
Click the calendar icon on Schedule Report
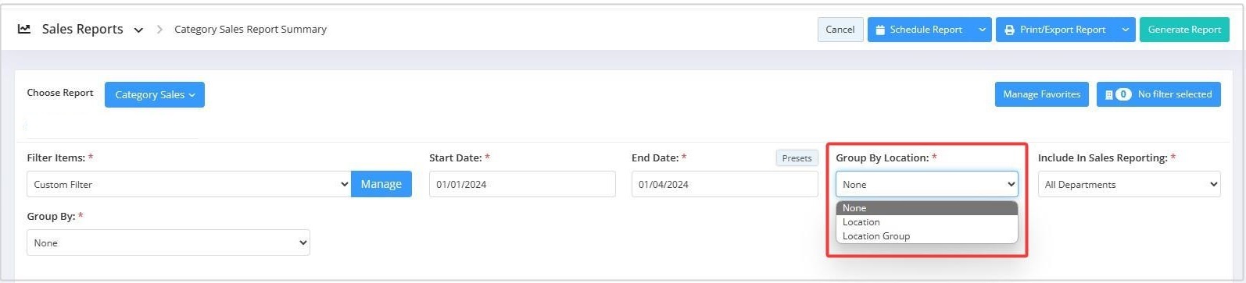tap(880, 30)
